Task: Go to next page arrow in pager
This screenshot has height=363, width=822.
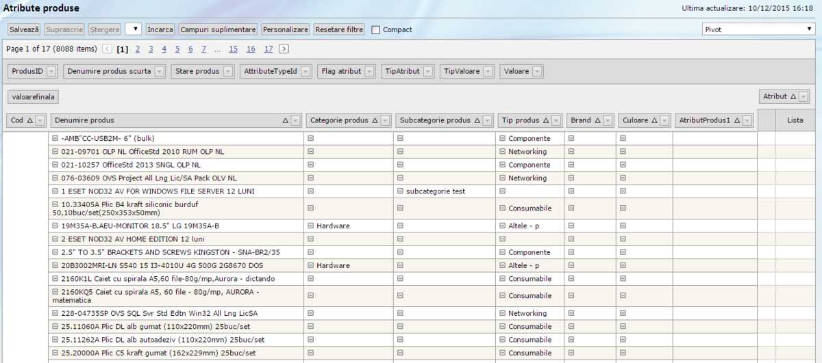Action: [284, 49]
